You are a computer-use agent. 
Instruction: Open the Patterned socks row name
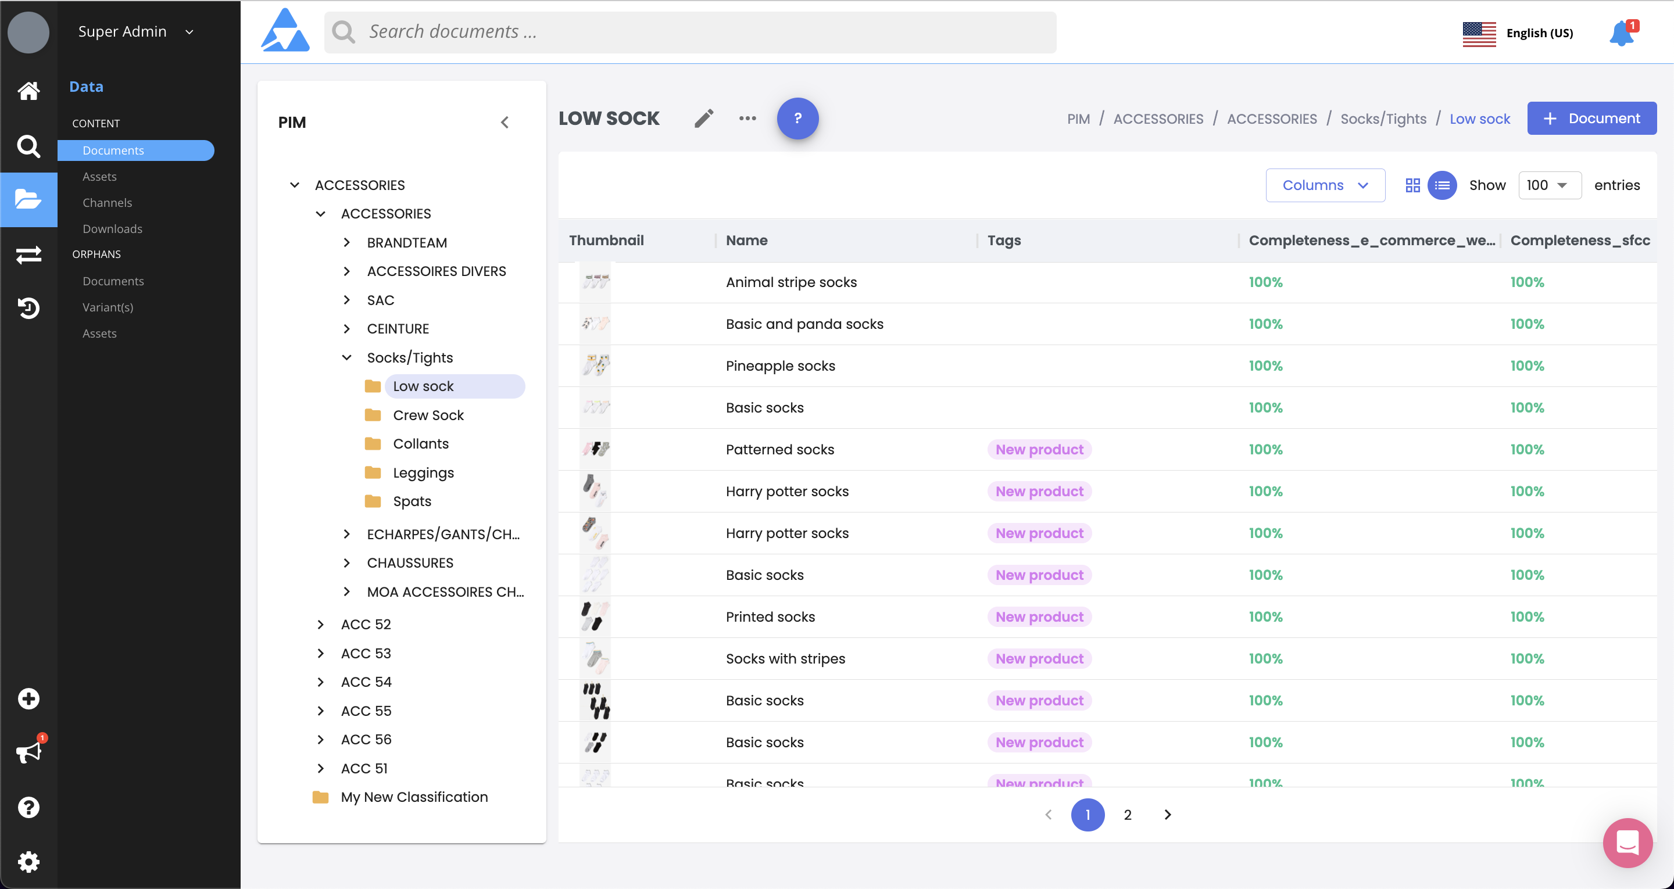tap(780, 450)
